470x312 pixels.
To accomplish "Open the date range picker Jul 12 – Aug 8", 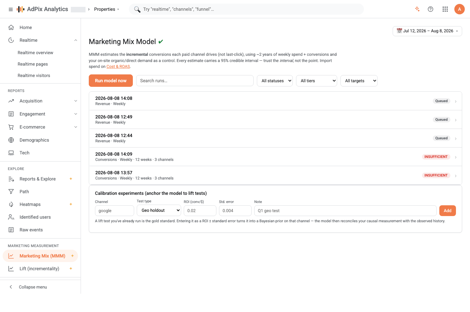I will coord(427,31).
